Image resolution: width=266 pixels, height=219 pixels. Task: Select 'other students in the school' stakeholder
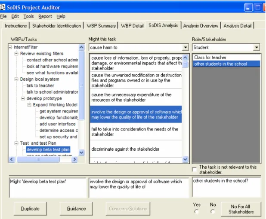[226, 64]
